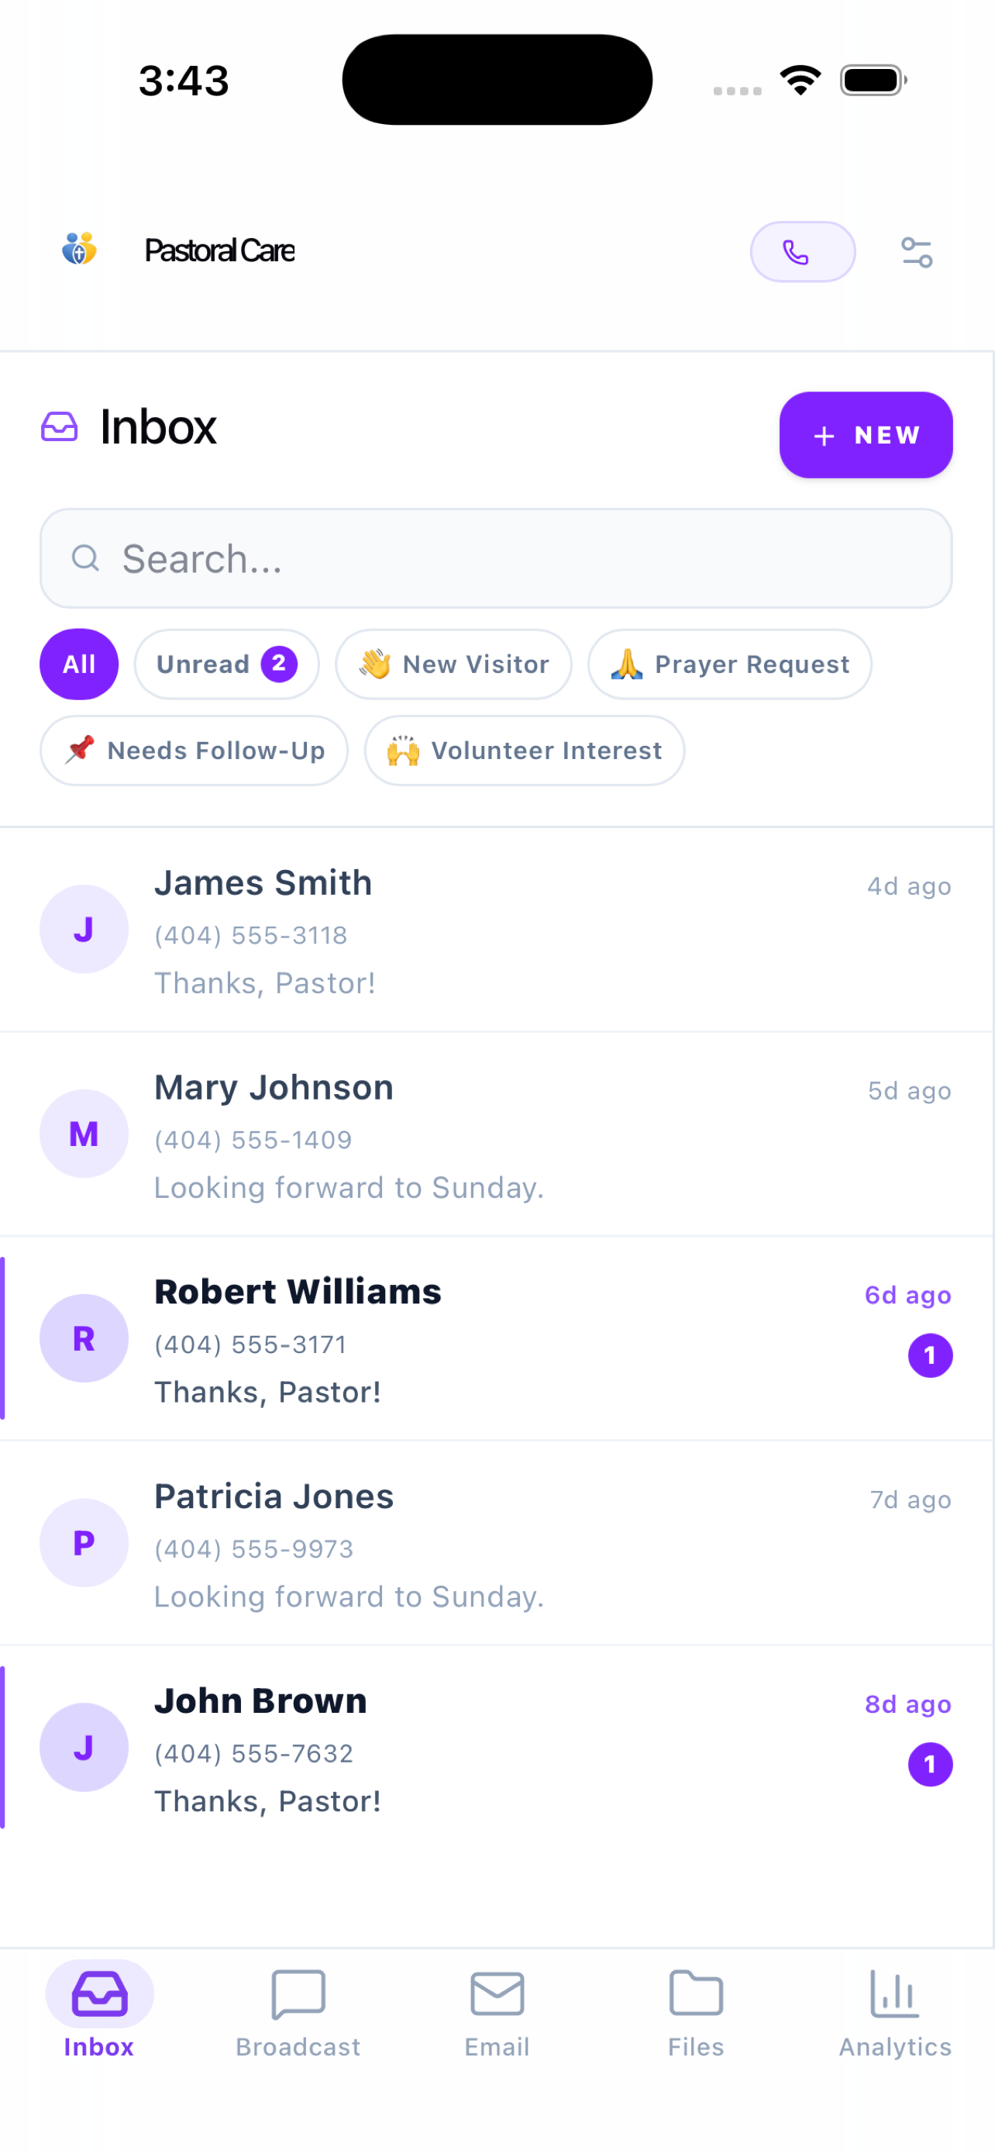The image size is (995, 2154).
Task: Focus the Search input field
Action: pyautogui.click(x=496, y=557)
